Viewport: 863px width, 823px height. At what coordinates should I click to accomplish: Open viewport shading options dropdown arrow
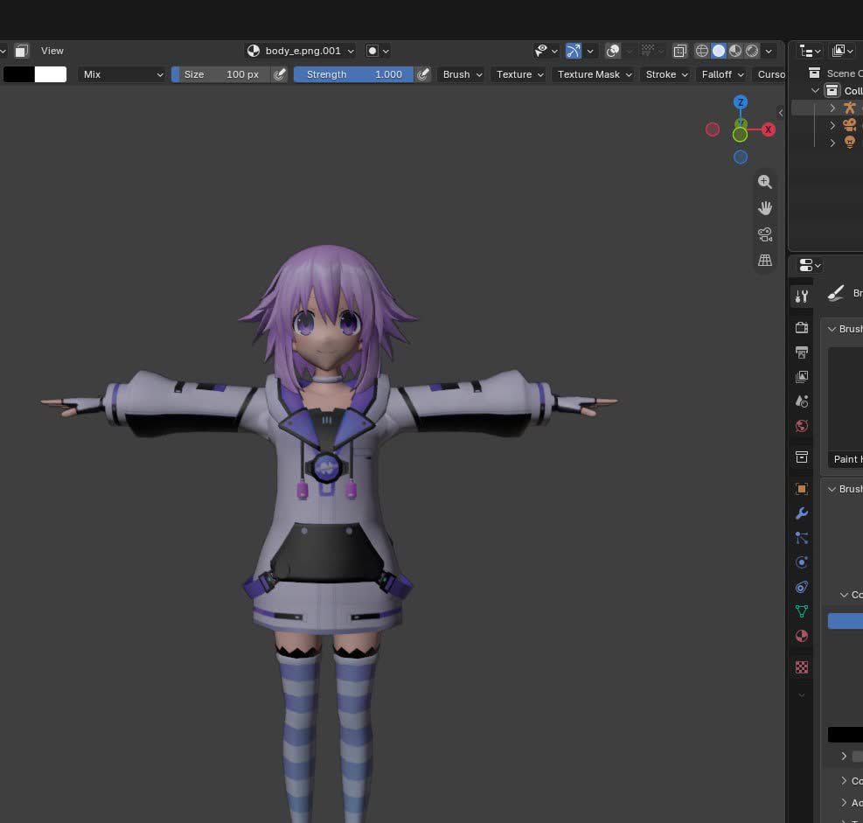(x=769, y=51)
